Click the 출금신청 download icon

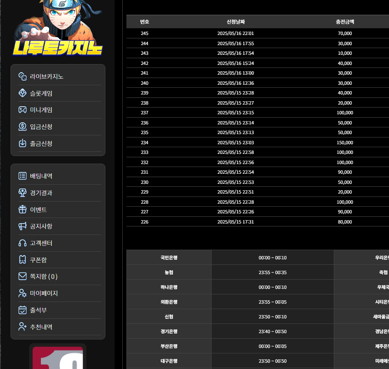(23, 143)
